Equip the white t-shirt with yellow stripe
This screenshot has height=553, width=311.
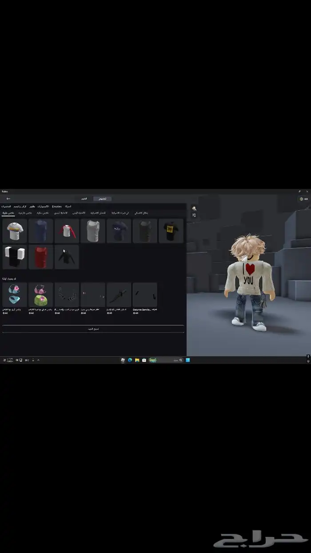15,231
